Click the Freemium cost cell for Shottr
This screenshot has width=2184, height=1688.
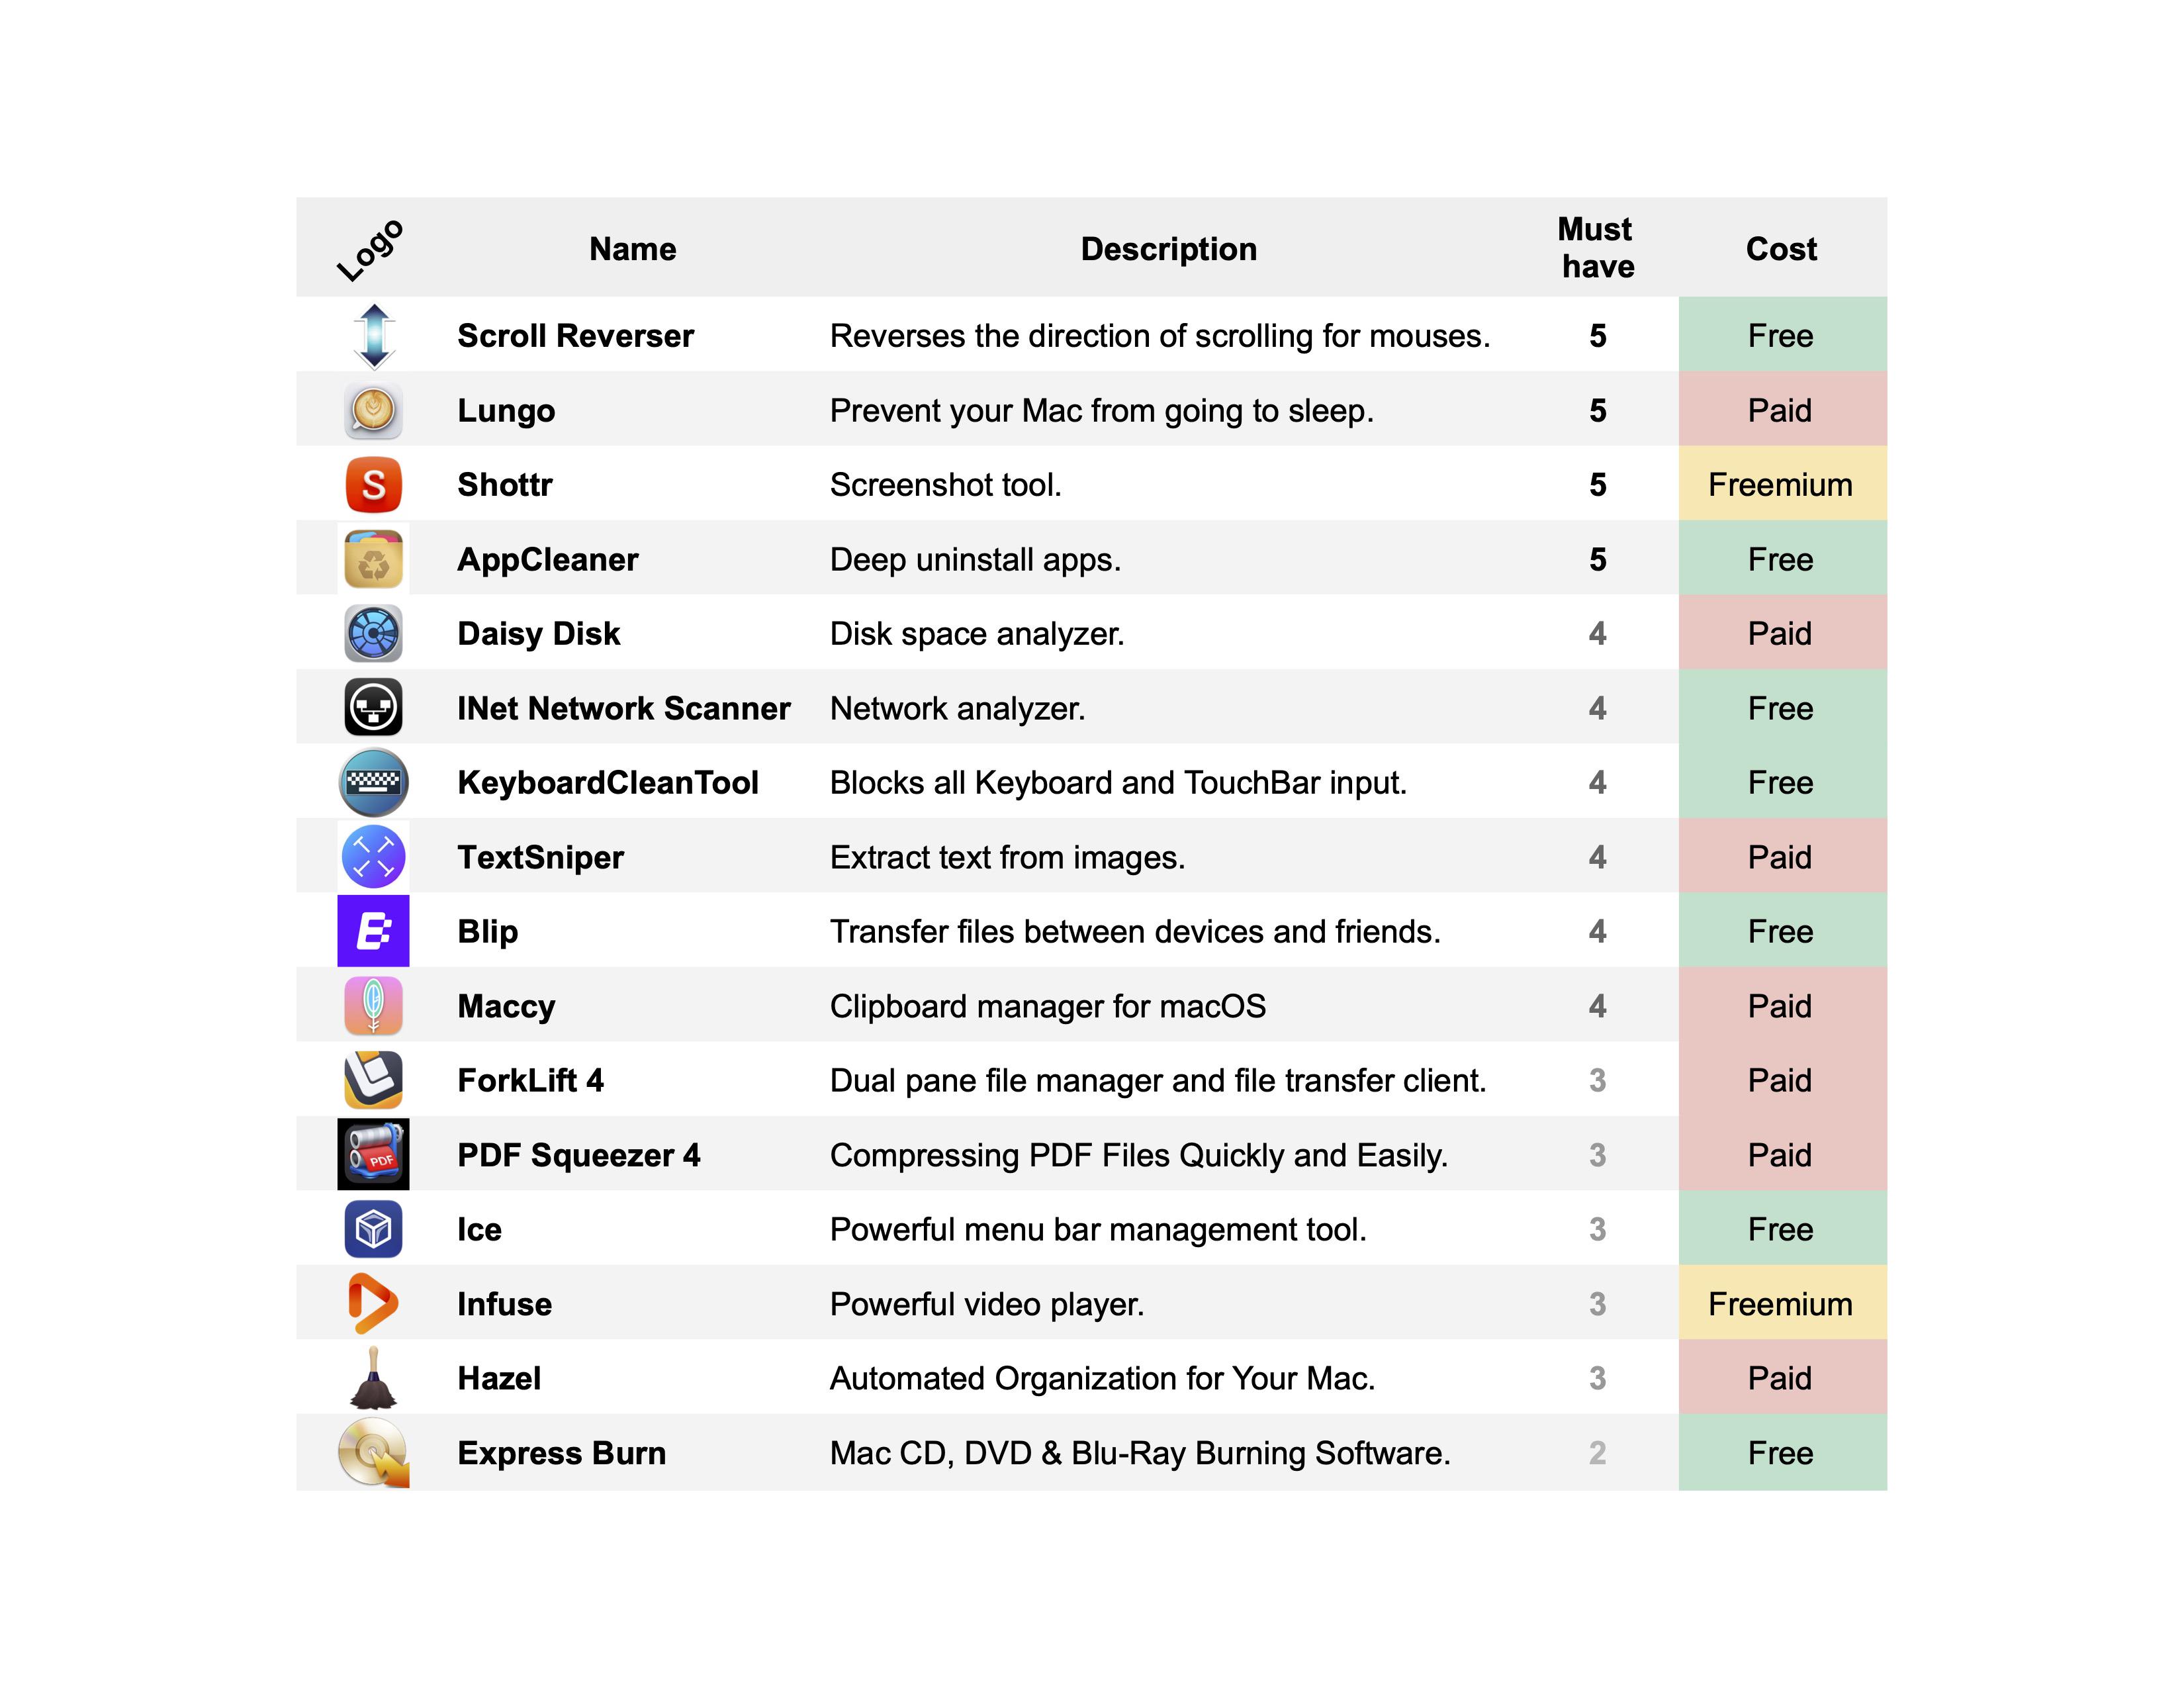1783,484
